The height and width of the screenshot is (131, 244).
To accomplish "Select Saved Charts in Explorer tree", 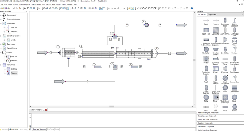I will tap(12, 48).
